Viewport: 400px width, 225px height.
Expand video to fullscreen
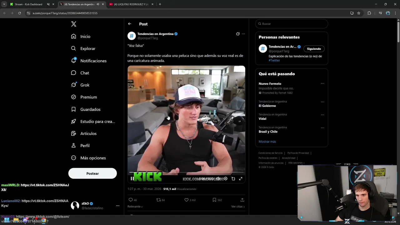(x=241, y=179)
